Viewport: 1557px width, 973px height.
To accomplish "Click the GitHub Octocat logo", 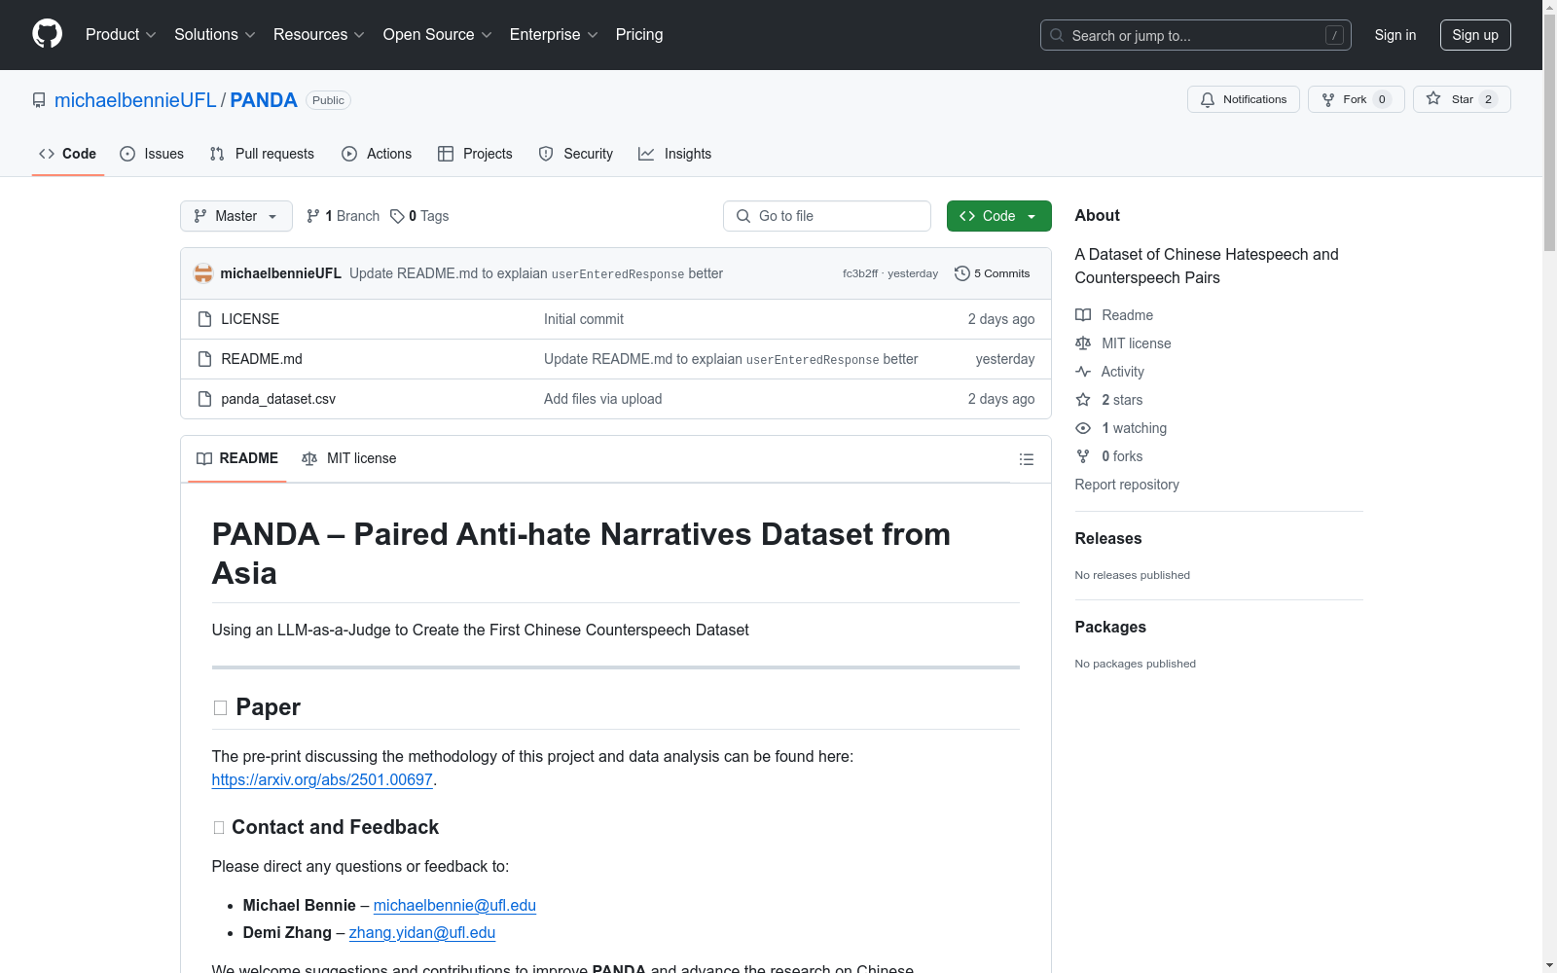I will pyautogui.click(x=47, y=34).
